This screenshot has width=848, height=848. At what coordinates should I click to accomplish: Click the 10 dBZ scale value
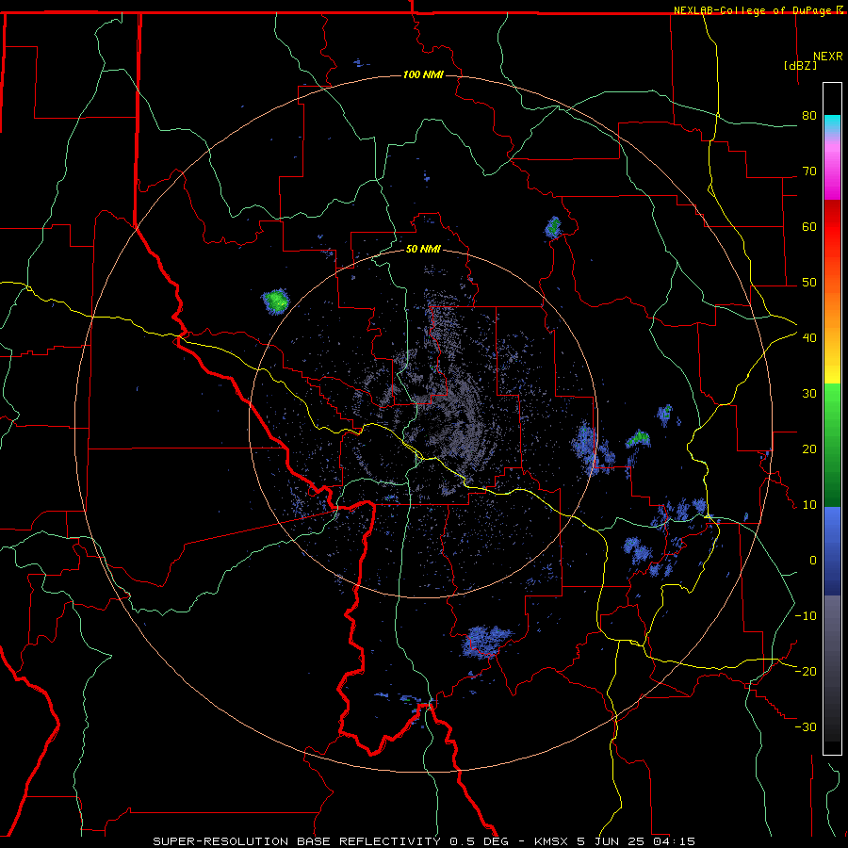tap(809, 505)
